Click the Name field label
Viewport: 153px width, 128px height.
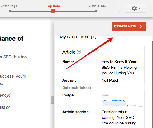pyautogui.click(x=68, y=62)
